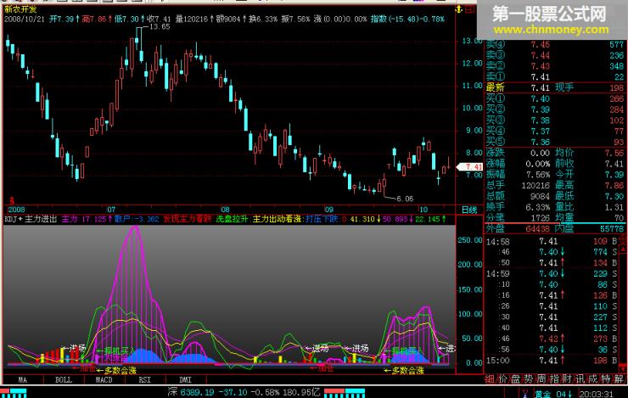Click the 总手 120216 volume row
Screen dimensions: 628x398
pos(519,185)
